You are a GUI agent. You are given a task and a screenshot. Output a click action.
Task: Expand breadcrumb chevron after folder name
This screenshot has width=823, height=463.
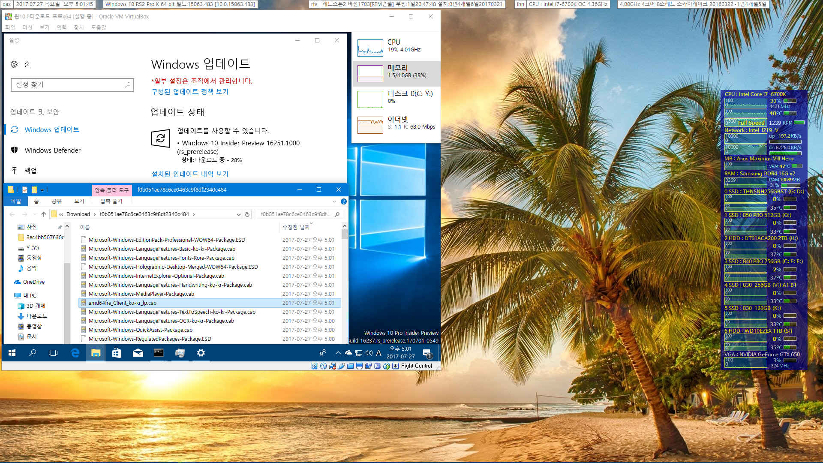click(194, 214)
